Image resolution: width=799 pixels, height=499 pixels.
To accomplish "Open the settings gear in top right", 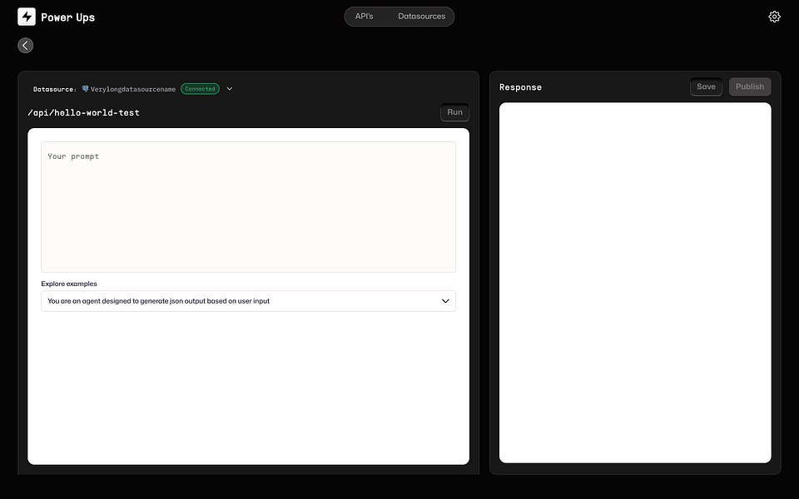I will pos(774,16).
